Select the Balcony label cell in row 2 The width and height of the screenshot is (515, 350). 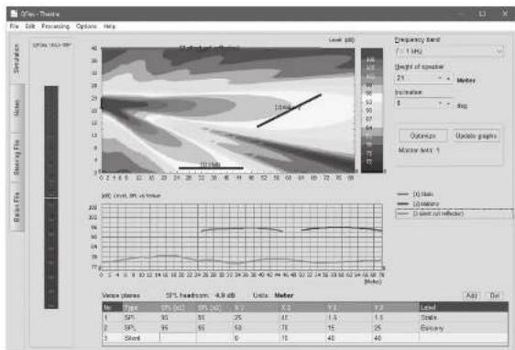click(x=463, y=328)
